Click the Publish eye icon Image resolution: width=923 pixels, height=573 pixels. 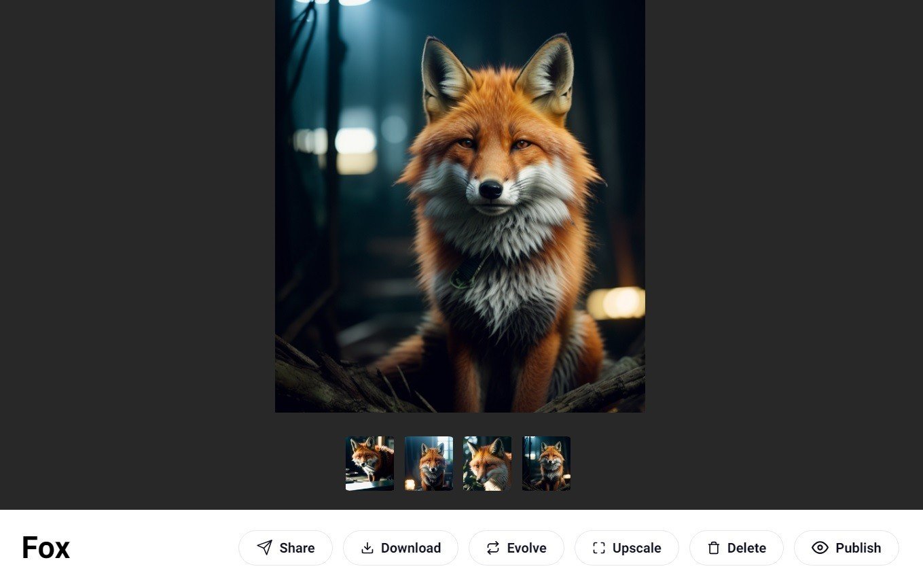pyautogui.click(x=820, y=548)
